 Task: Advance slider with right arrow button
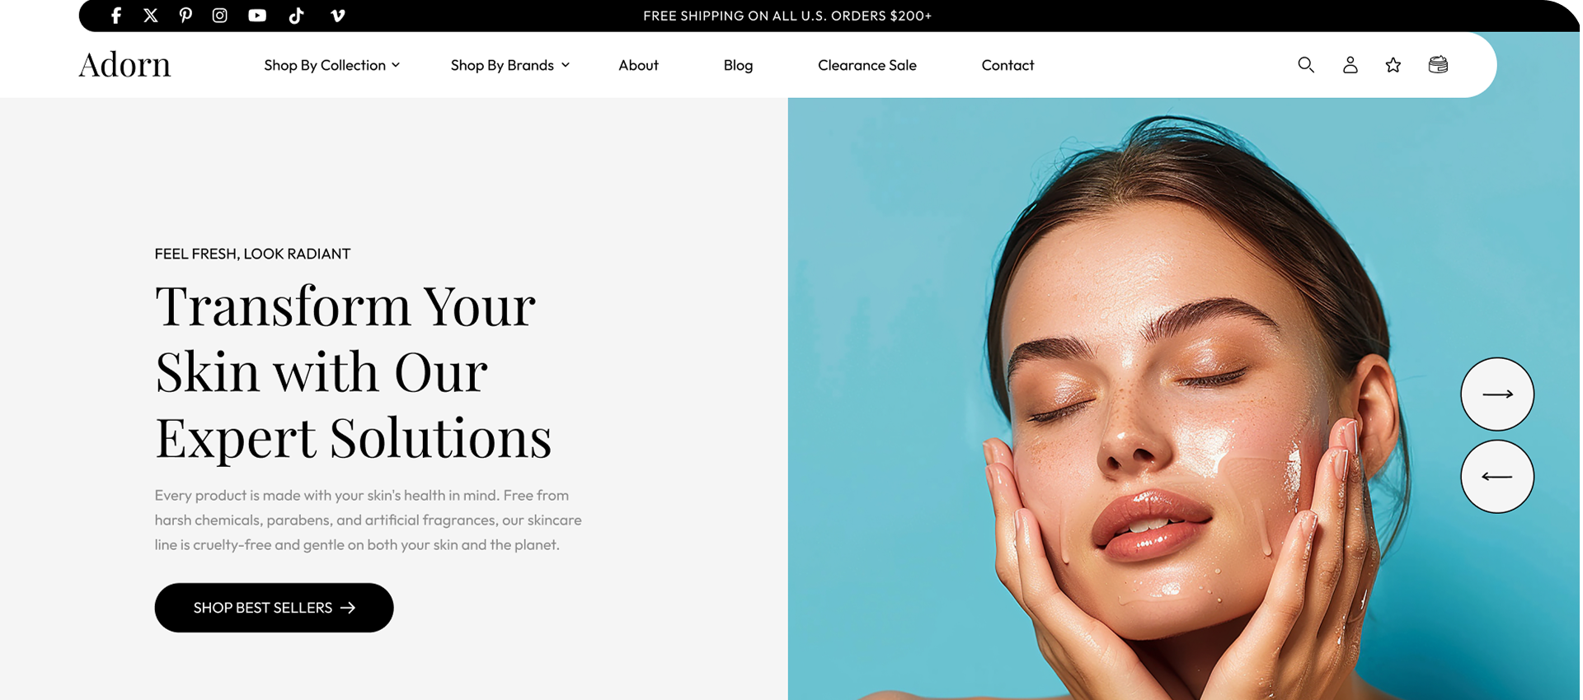tap(1497, 394)
